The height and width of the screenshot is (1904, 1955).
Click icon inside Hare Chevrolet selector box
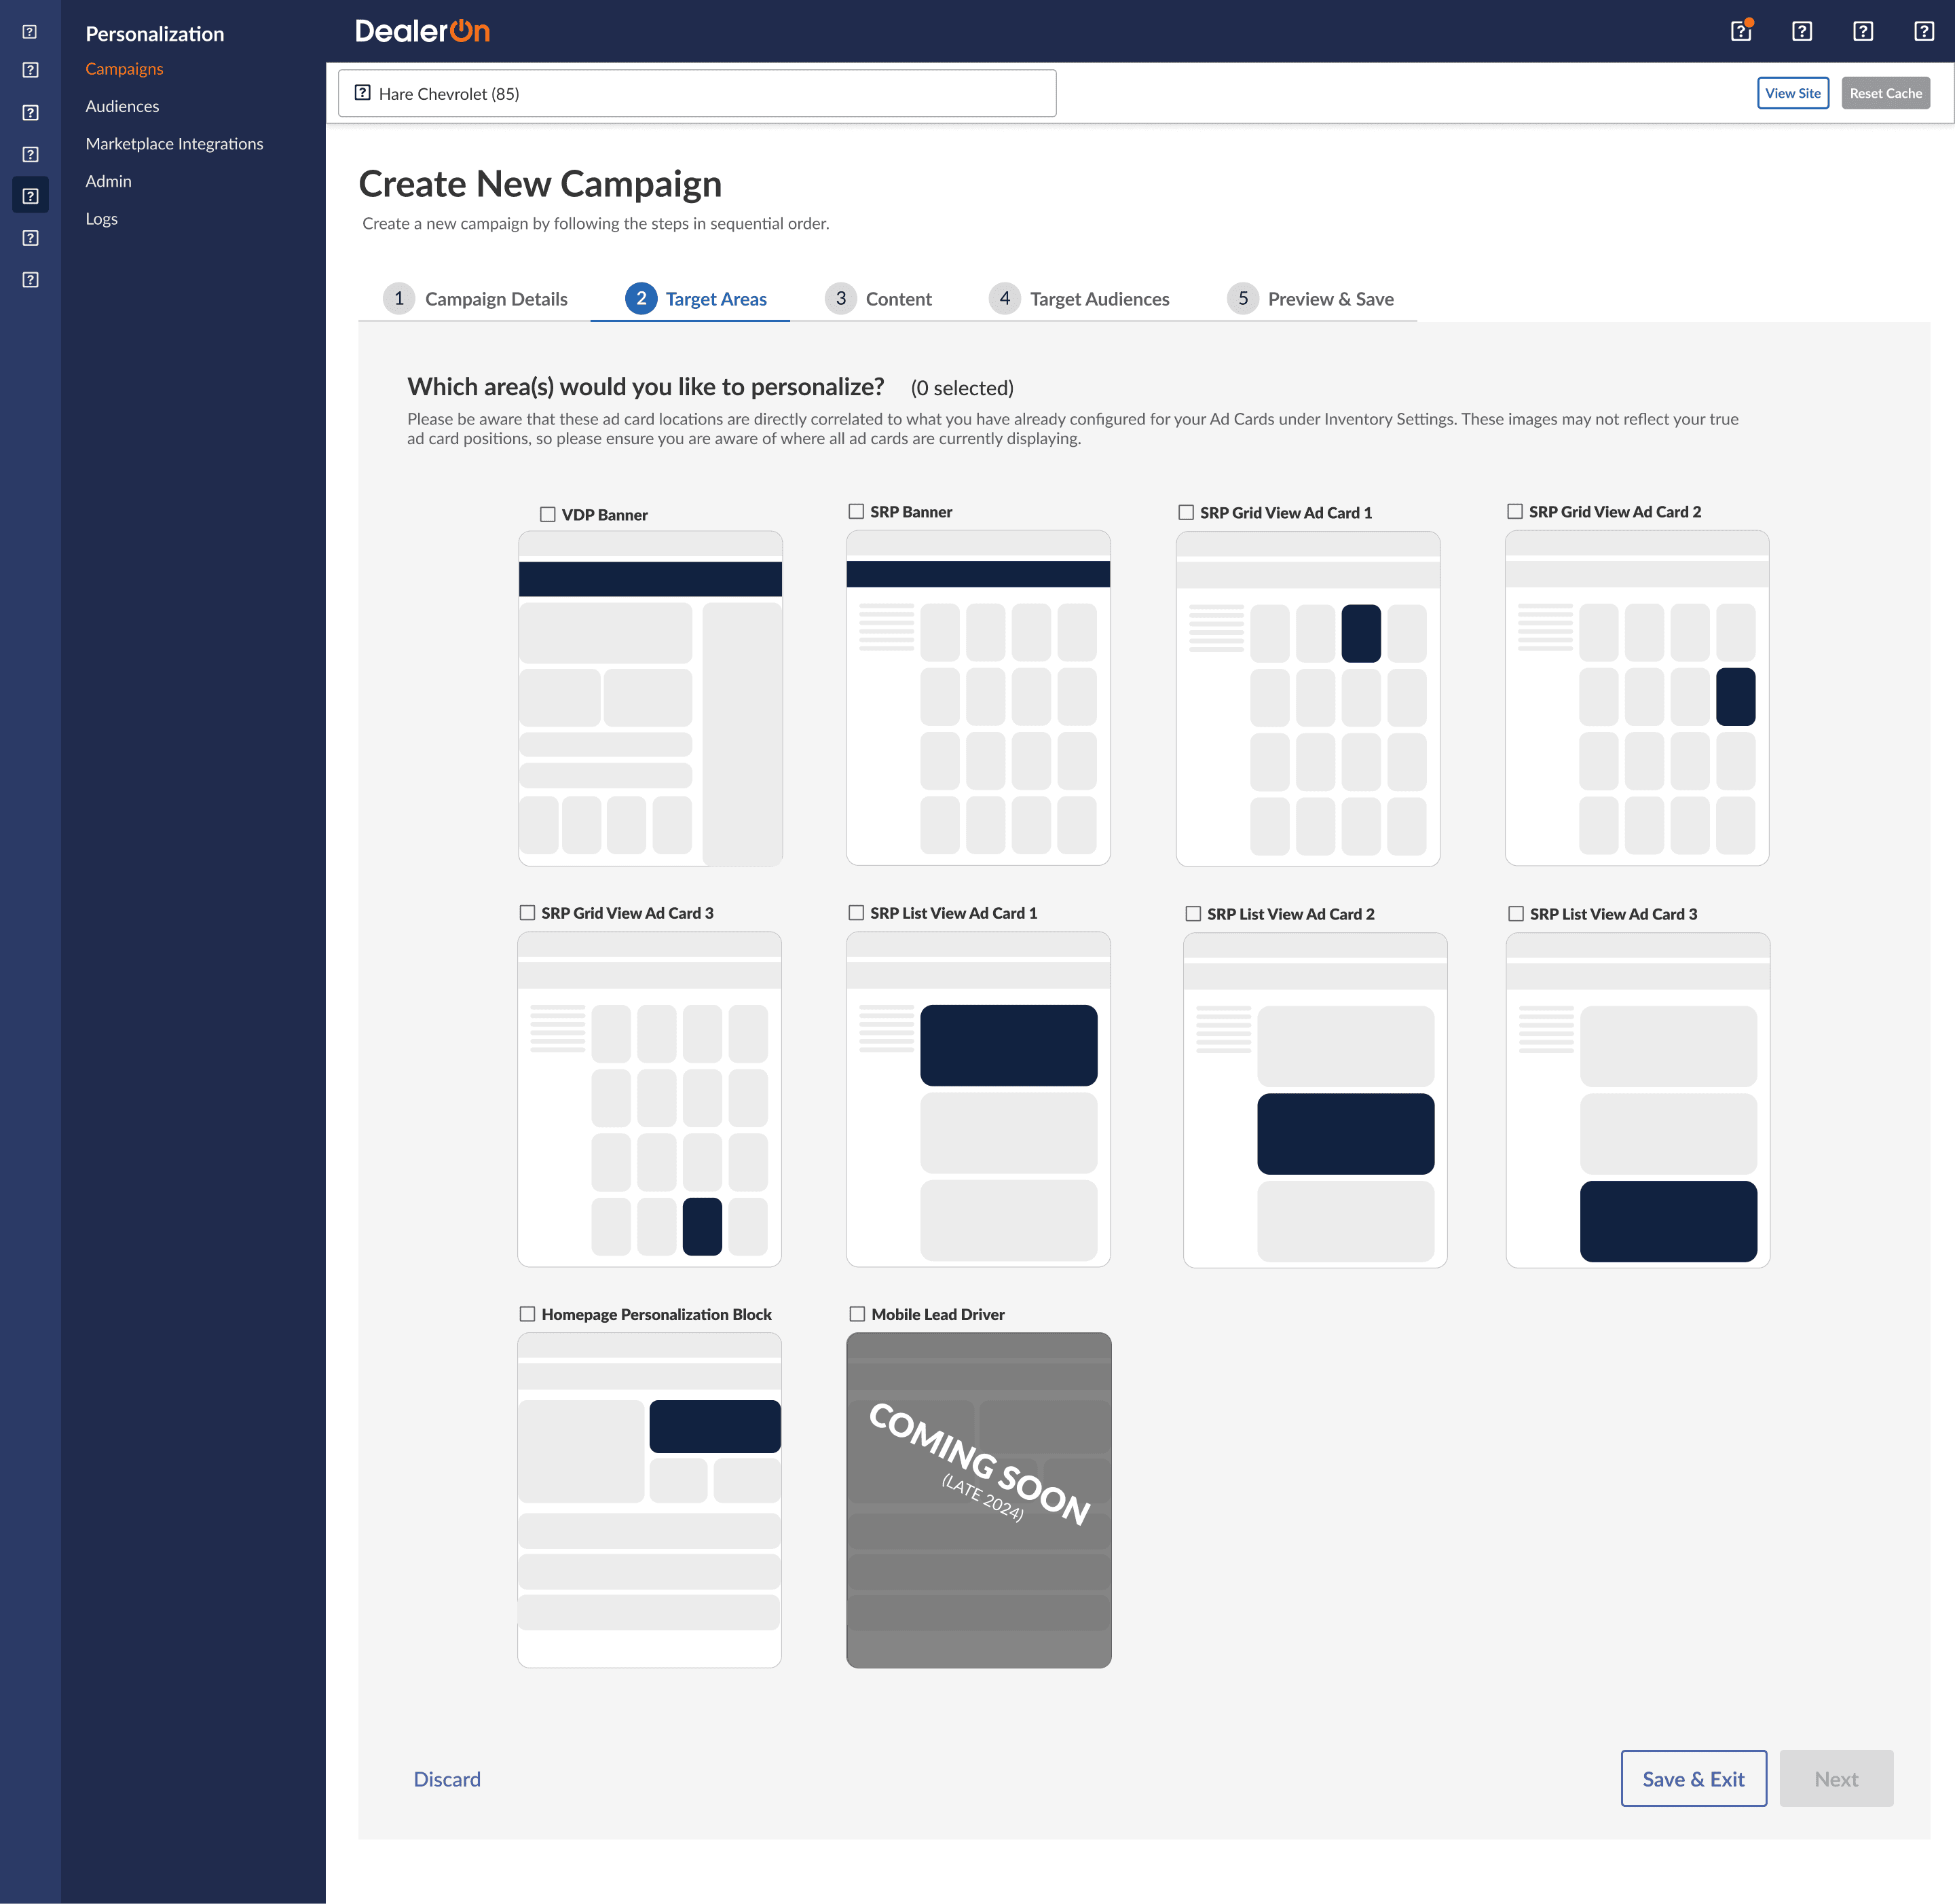tap(362, 93)
